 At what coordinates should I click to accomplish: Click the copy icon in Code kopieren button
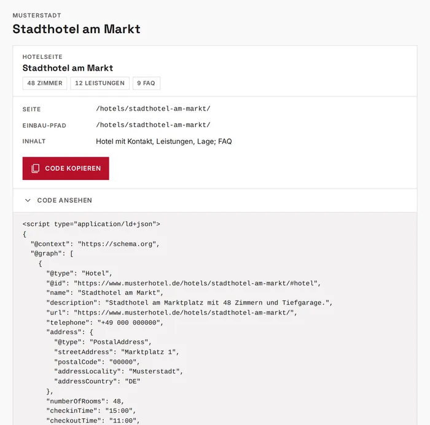pos(36,168)
